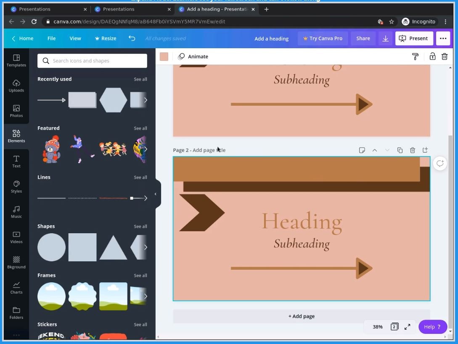Enter fullscreen mode via expand arrows
Viewport: 458px width, 344px height.
click(408, 327)
